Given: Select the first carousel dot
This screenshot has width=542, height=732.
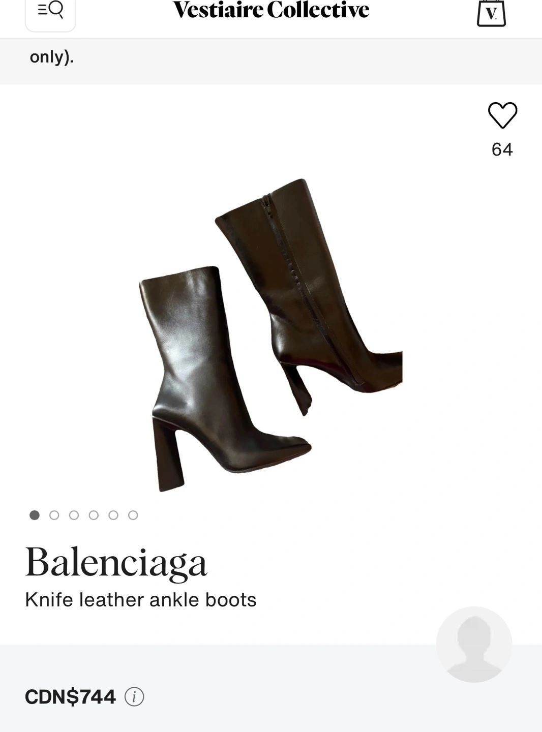Looking at the screenshot, I should (x=35, y=515).
